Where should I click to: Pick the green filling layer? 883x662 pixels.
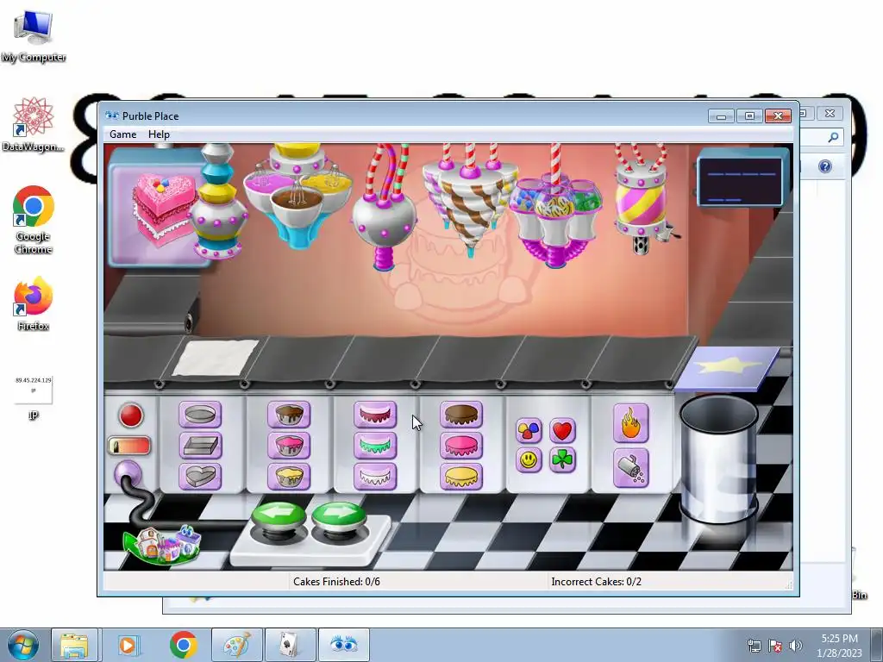pos(375,446)
